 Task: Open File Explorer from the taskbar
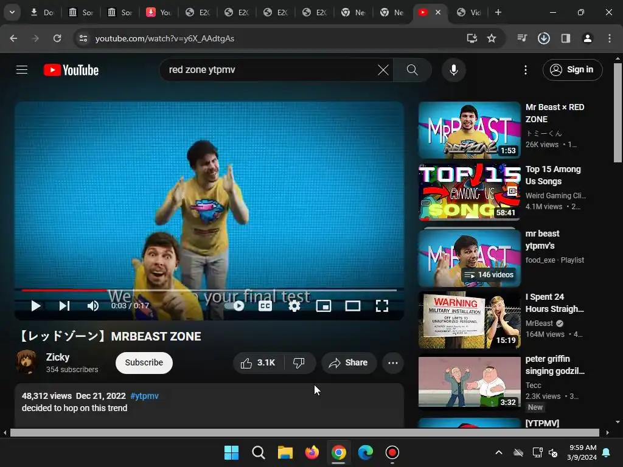pos(285,452)
